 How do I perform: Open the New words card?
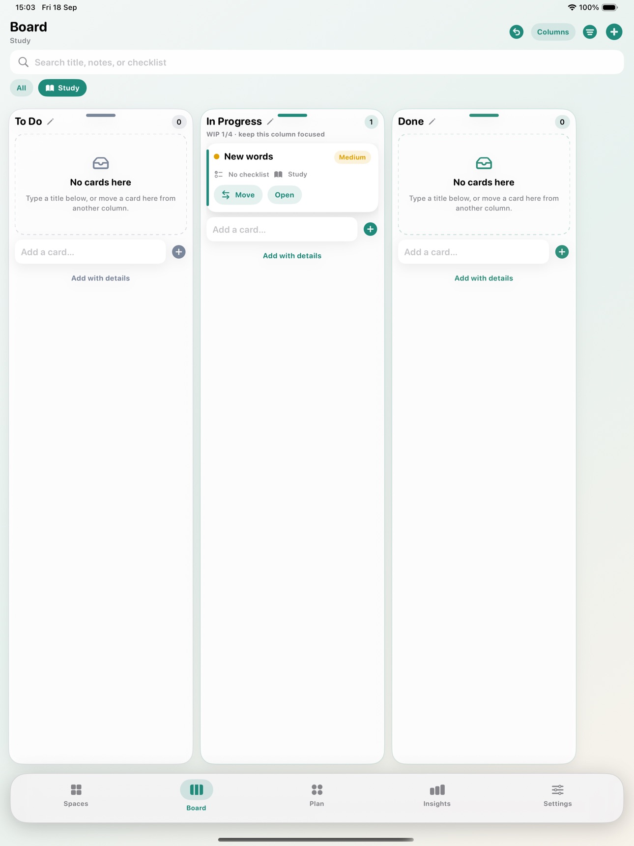(285, 195)
